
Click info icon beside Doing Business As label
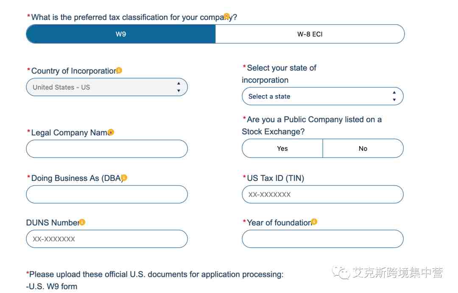(124, 177)
